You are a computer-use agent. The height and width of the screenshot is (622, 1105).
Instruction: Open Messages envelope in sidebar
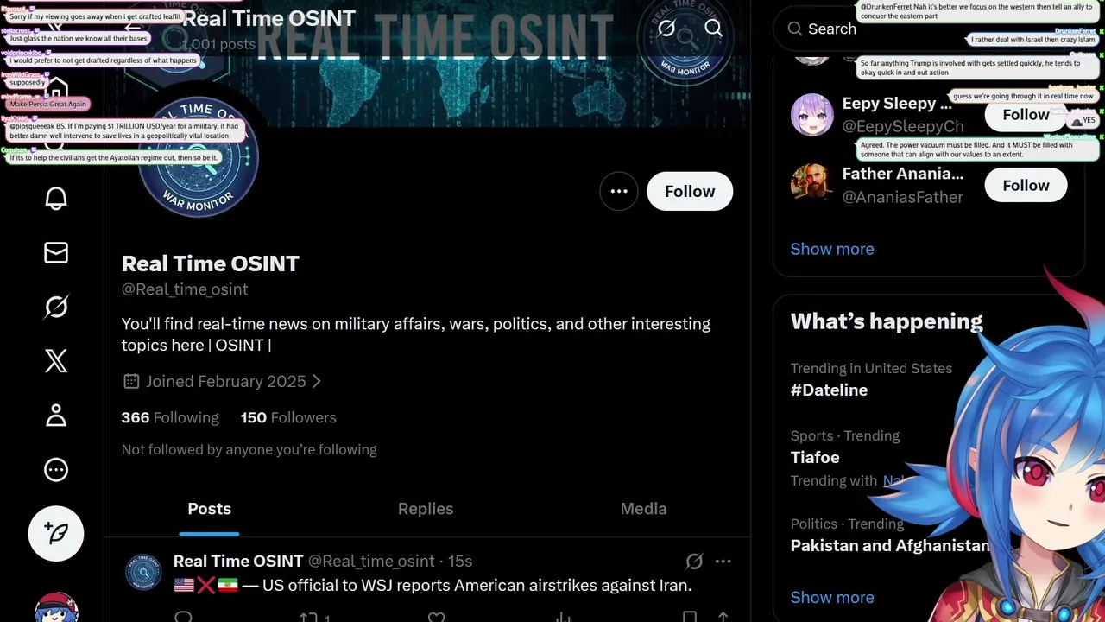[x=56, y=252]
